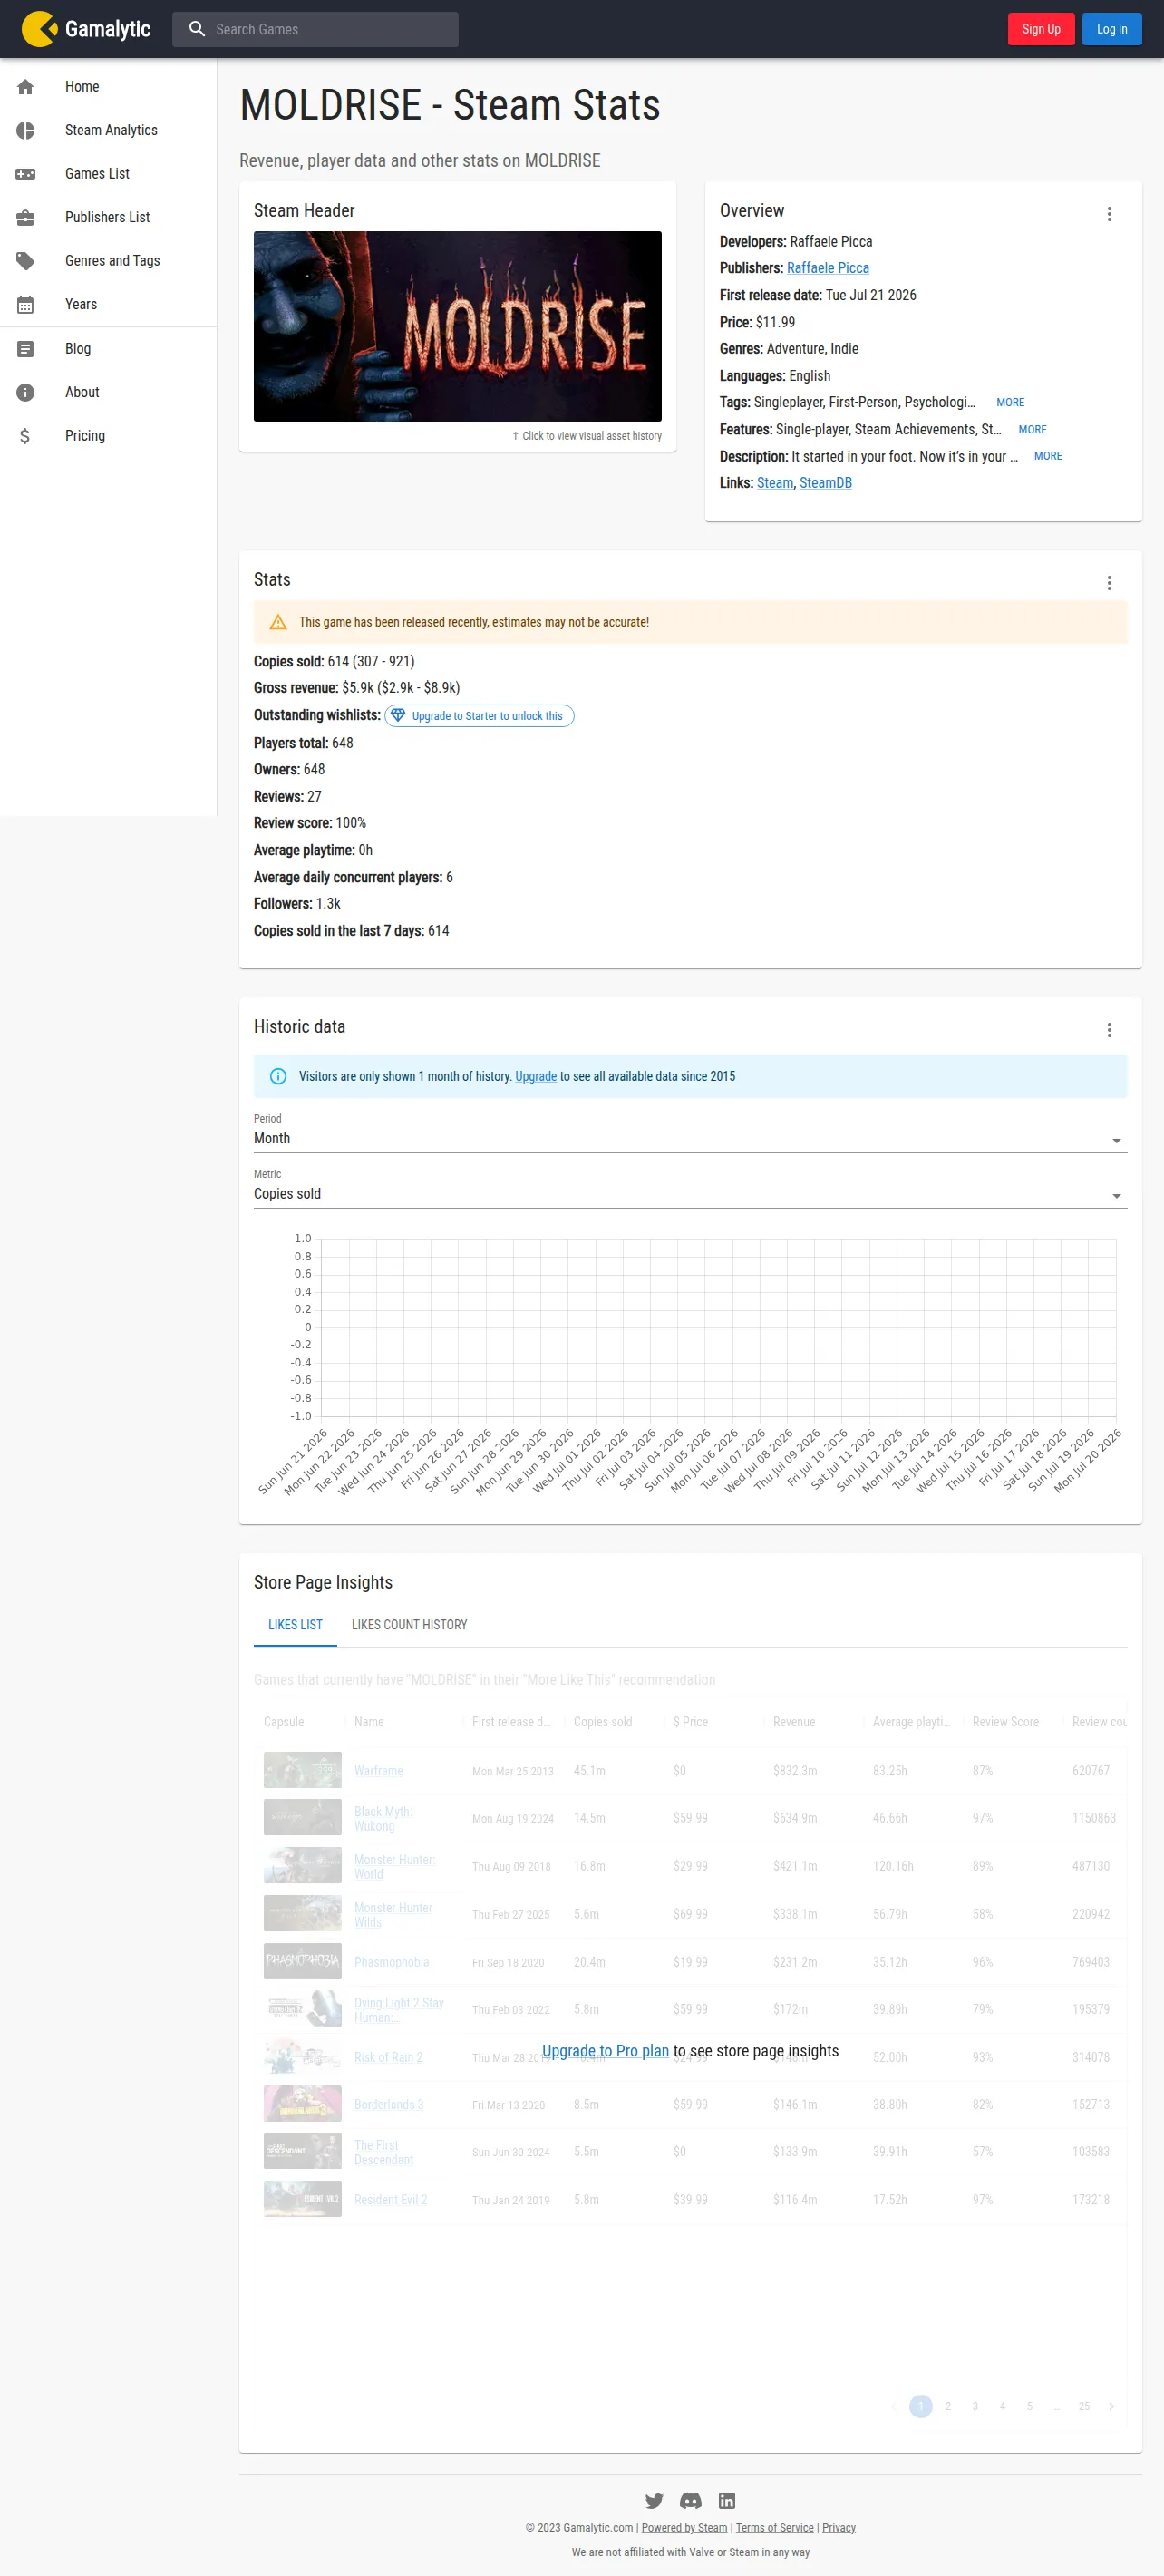The height and width of the screenshot is (2576, 1164).
Task: Open the Metric dropdown set to Copies sold
Action: tap(690, 1194)
